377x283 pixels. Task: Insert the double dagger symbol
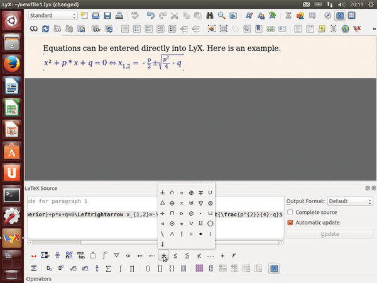click(x=163, y=244)
